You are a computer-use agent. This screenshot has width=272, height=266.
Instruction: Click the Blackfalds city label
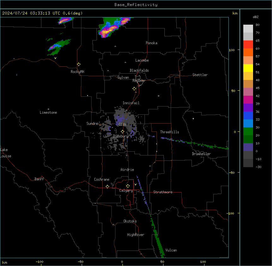click(x=139, y=70)
